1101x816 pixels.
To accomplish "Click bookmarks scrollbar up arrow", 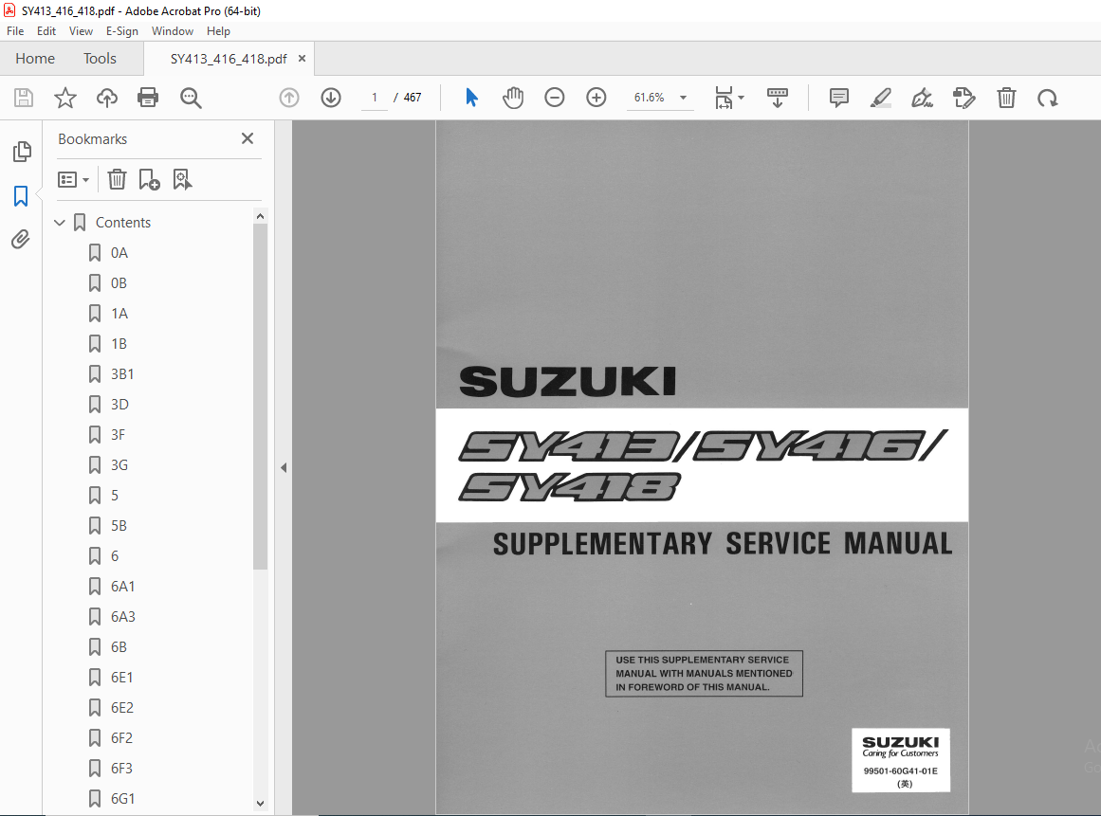I will 261,216.
